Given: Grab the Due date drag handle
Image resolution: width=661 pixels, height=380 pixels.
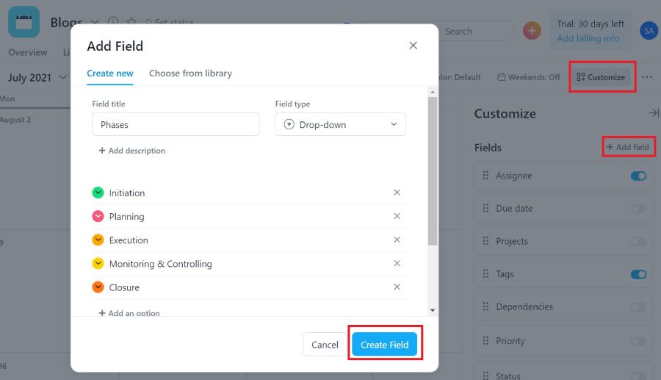Looking at the screenshot, I should [x=485, y=208].
